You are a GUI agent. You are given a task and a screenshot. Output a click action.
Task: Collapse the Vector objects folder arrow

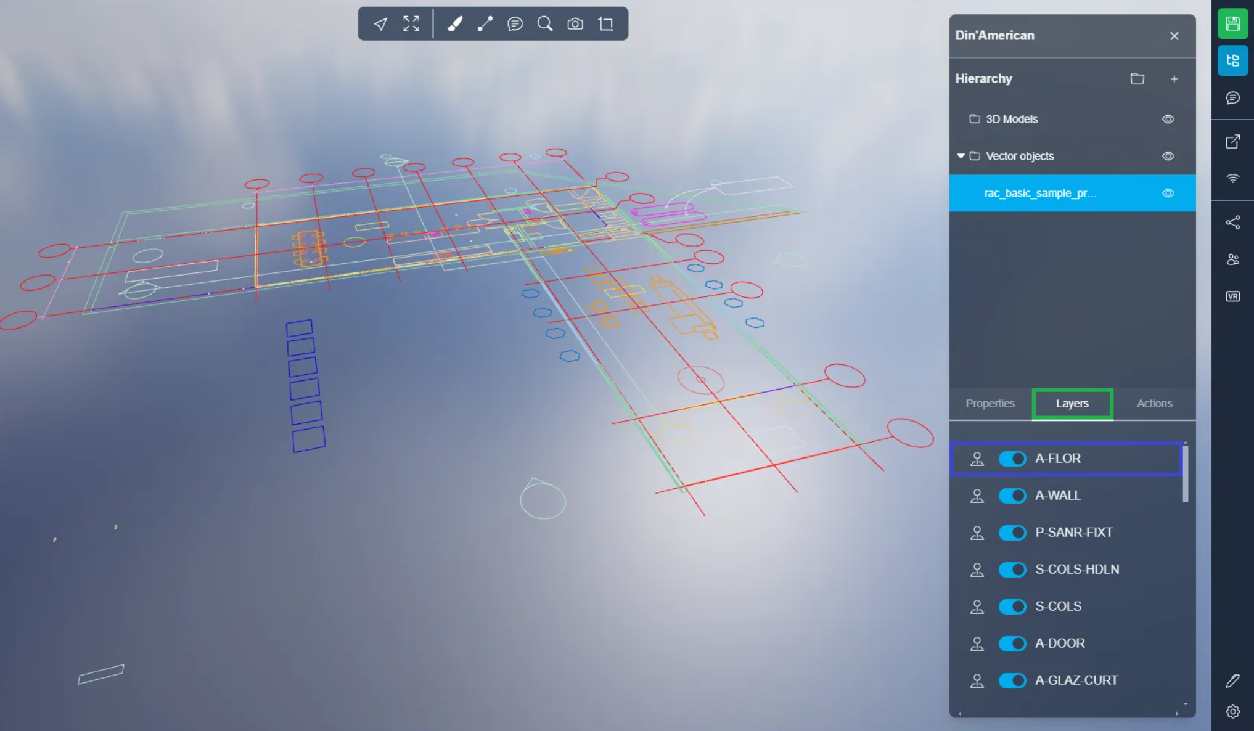click(961, 156)
